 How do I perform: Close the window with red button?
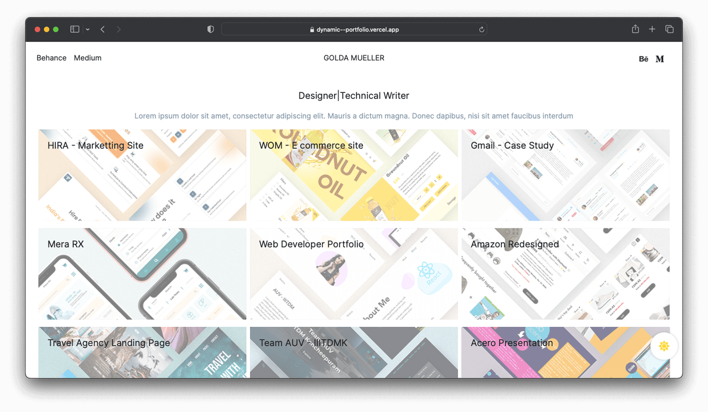click(38, 29)
